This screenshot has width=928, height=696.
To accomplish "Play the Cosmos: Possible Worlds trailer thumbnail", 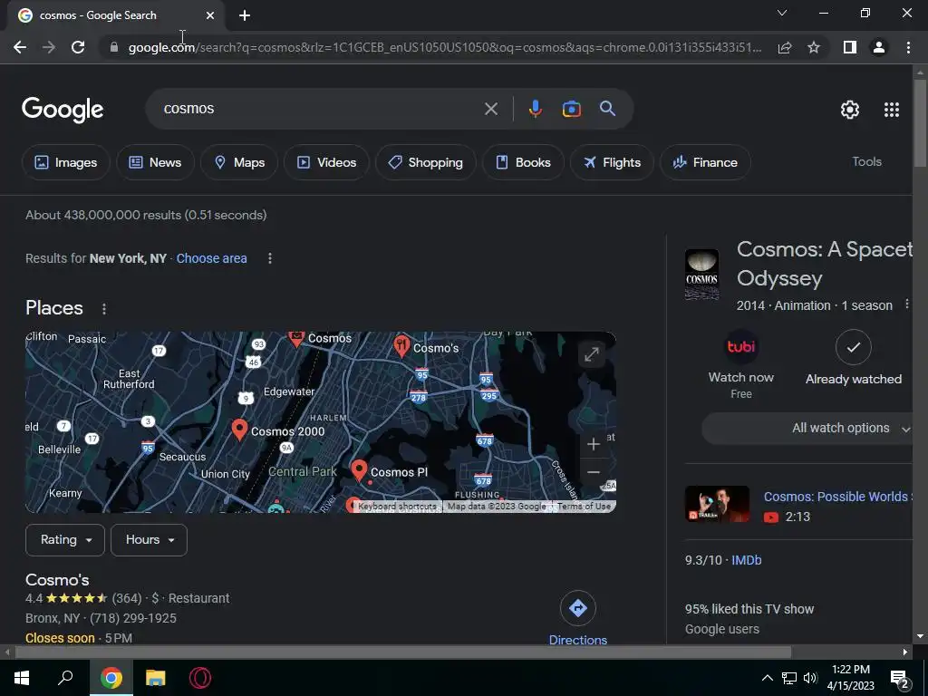I will [718, 504].
